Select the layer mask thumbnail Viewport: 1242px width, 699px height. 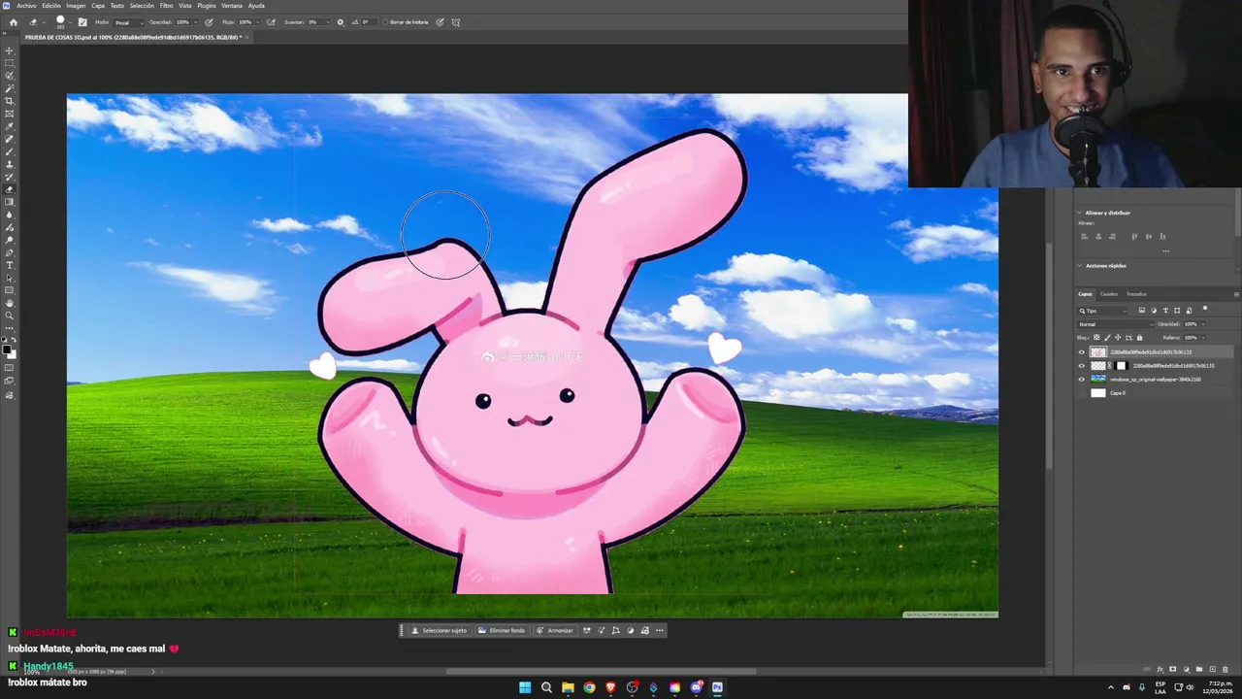(1121, 366)
